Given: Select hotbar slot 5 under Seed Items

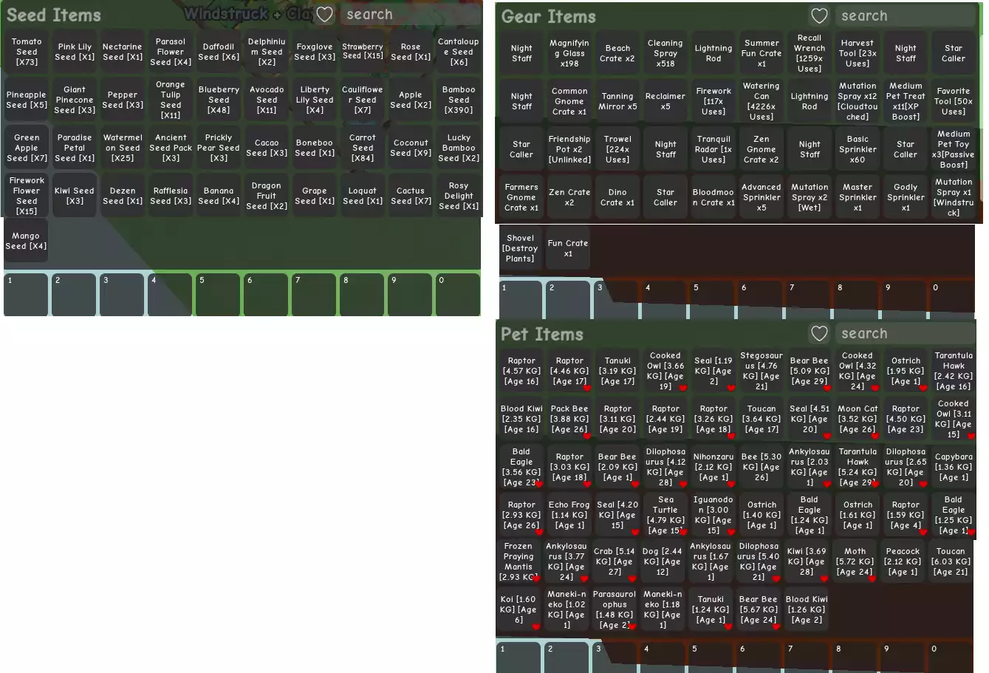Looking at the screenshot, I should pos(218,295).
